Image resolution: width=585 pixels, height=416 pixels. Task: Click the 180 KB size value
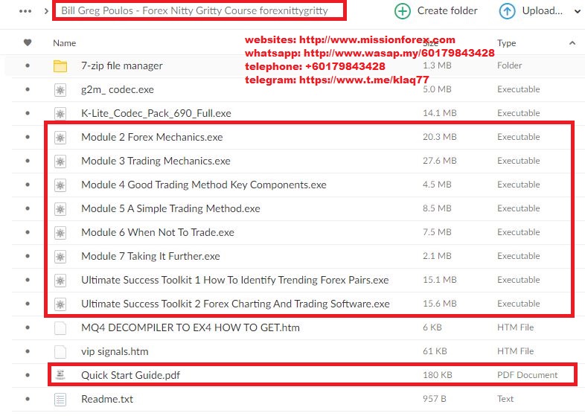pos(437,375)
